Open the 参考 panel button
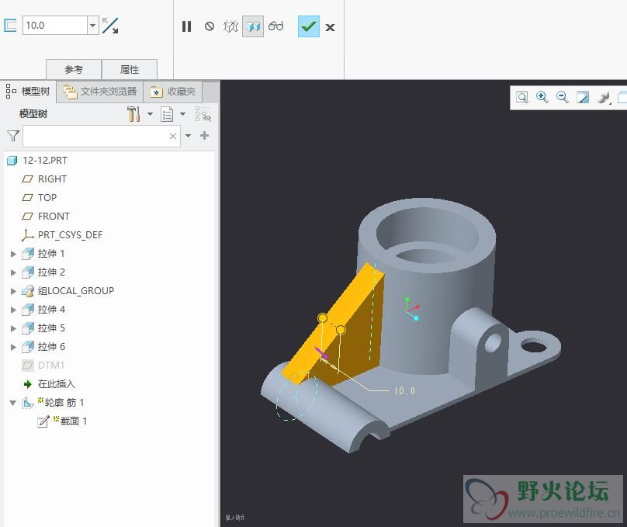The image size is (627, 527). coord(74,70)
